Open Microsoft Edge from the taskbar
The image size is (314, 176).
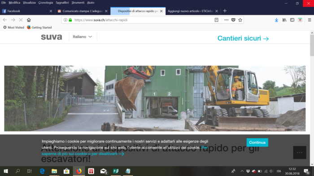tap(42, 171)
